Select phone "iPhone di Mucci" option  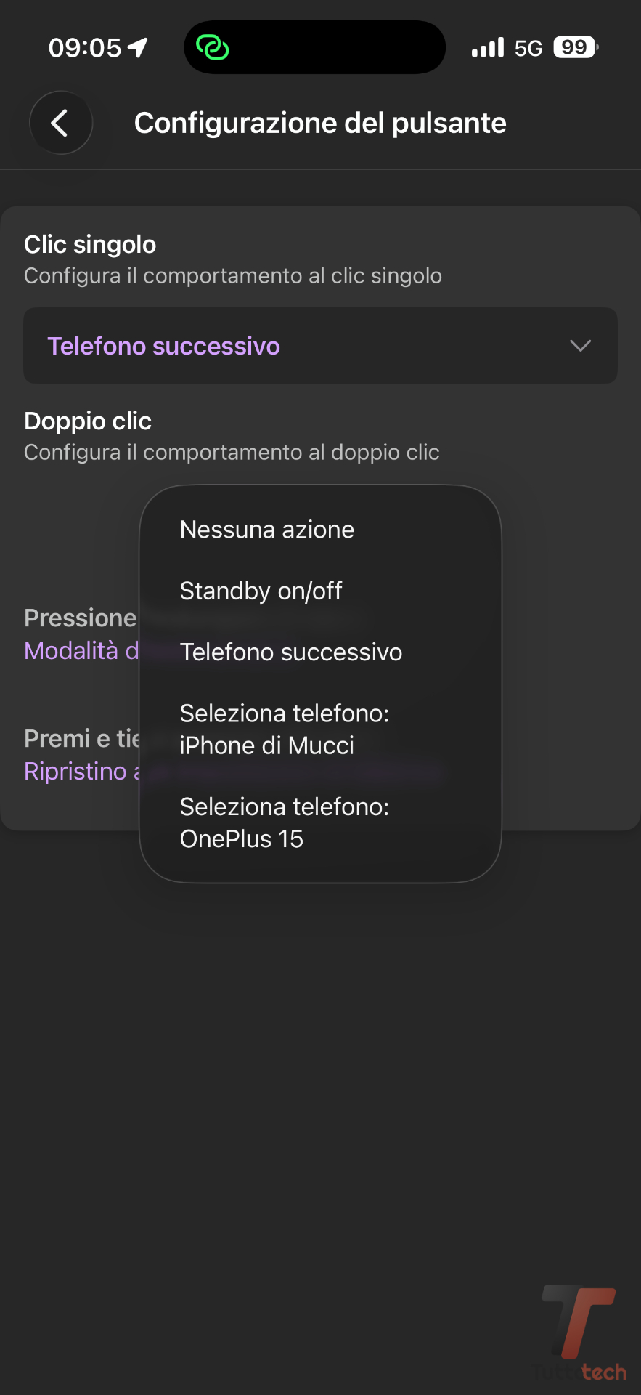click(284, 729)
